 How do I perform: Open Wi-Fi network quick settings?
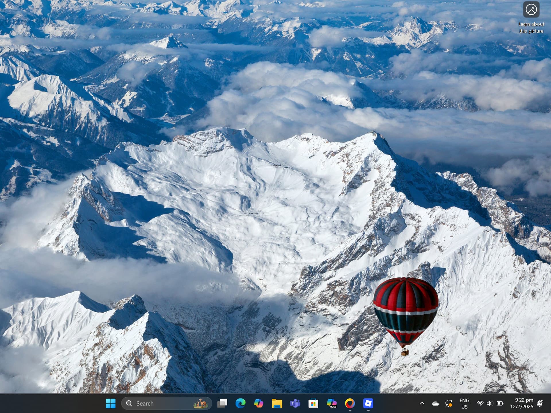480,403
